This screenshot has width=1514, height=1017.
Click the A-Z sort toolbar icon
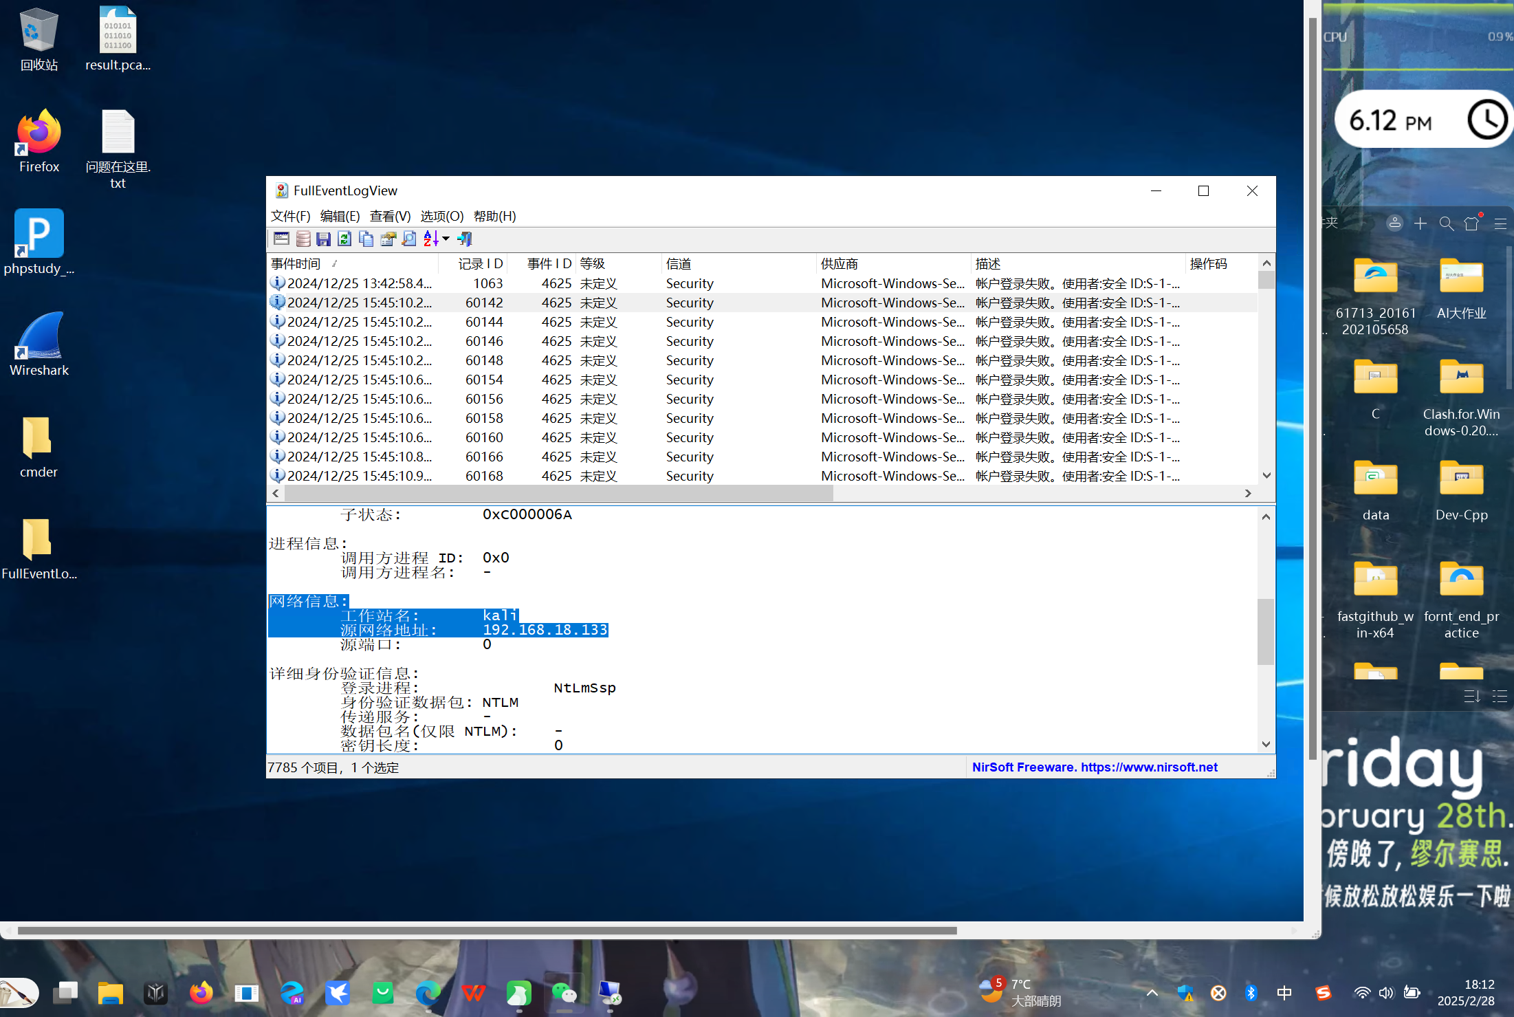coord(430,239)
